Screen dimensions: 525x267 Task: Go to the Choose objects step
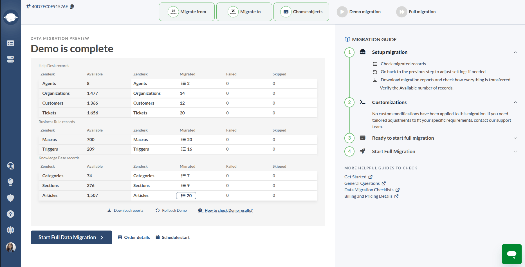coord(301,12)
